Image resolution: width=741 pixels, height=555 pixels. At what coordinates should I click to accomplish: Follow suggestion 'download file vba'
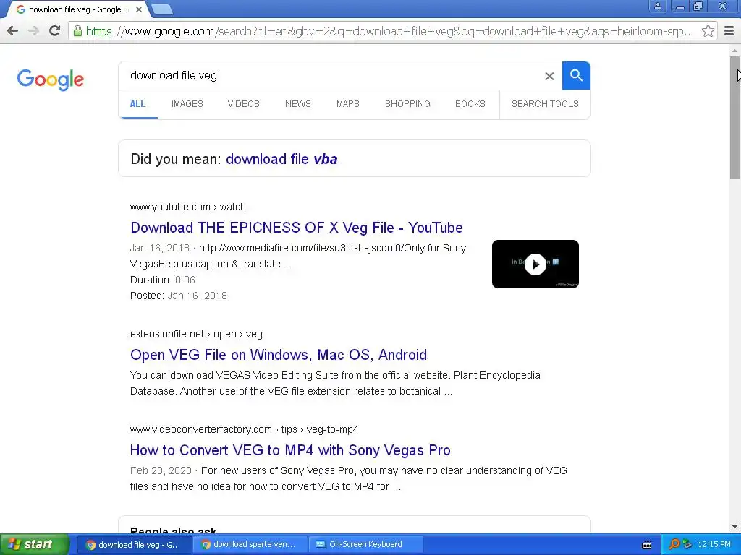click(281, 159)
